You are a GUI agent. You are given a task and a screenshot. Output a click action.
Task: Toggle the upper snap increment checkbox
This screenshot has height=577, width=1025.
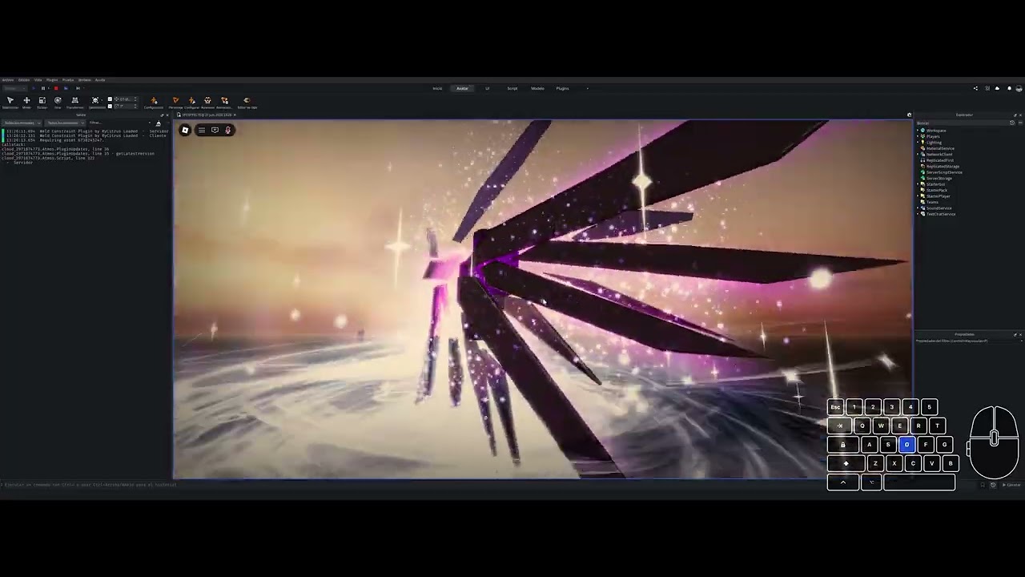pos(110,99)
